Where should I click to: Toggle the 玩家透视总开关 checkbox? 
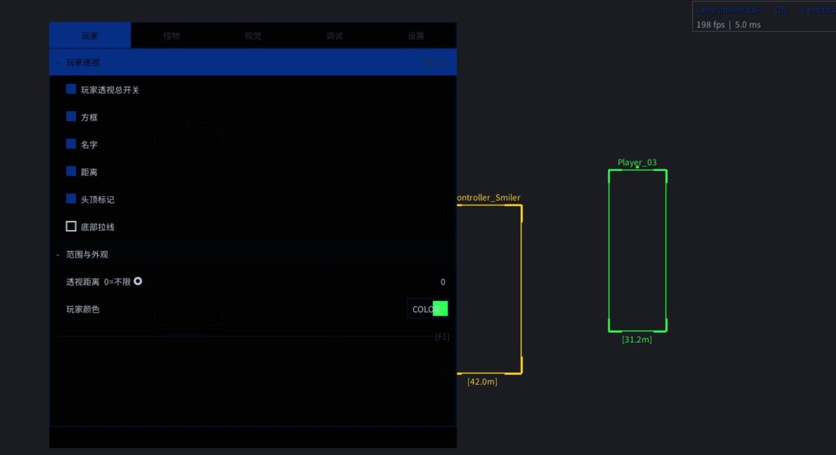click(71, 89)
